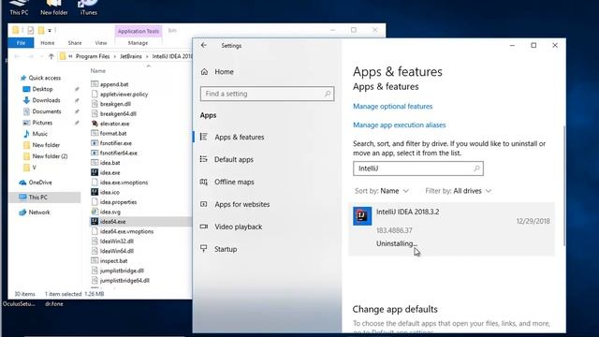Click Manage optional features link
Viewport: 599px width, 337px height.
point(392,106)
